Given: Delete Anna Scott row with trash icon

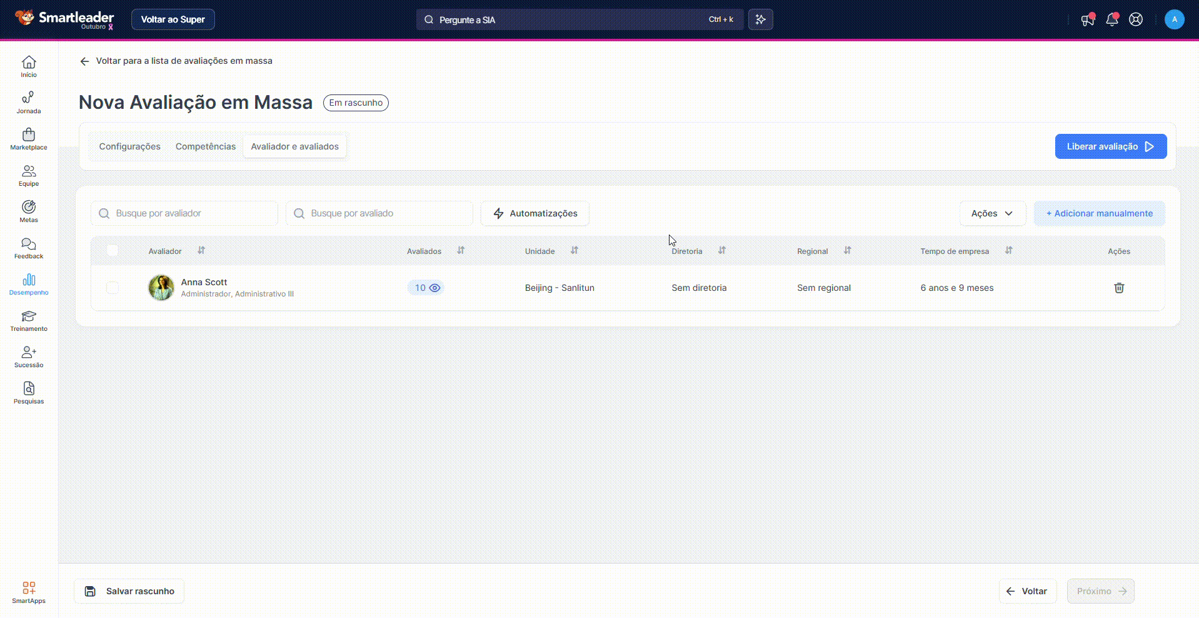Looking at the screenshot, I should 1118,288.
